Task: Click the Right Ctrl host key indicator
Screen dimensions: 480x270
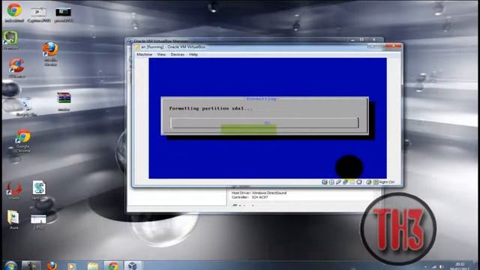Action: click(386, 182)
